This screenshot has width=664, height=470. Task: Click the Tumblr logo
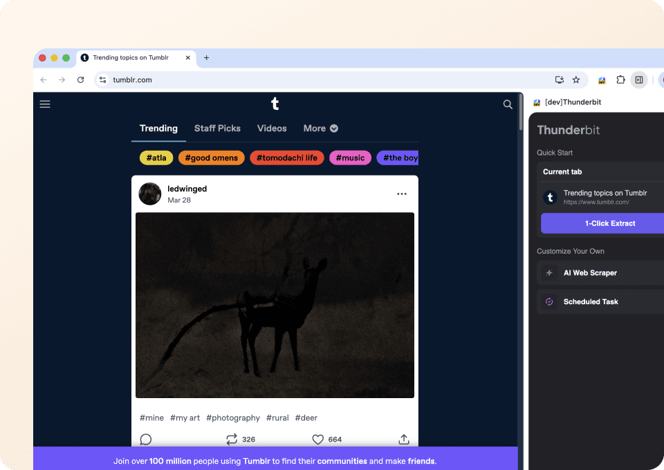pos(275,103)
